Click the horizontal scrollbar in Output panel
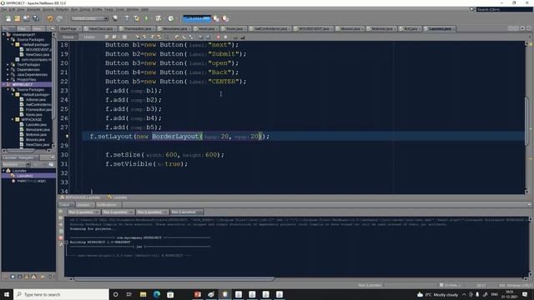This screenshot has height=300, width=534. pos(174,279)
